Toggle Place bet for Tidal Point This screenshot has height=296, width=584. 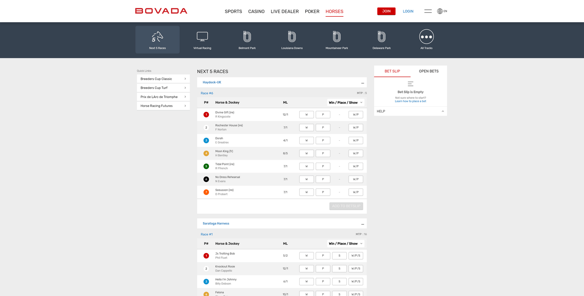323,166
